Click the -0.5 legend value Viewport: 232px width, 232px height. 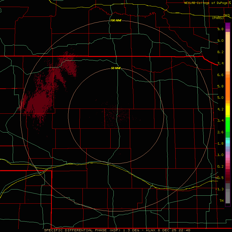(x=219, y=178)
